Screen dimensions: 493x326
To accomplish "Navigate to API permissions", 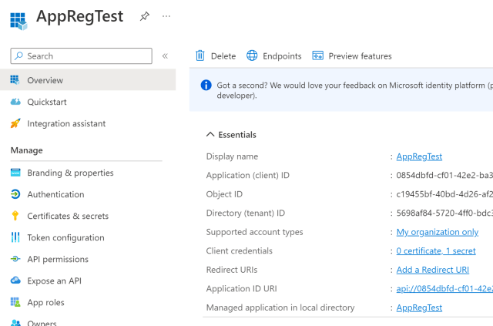I will pos(57,259).
